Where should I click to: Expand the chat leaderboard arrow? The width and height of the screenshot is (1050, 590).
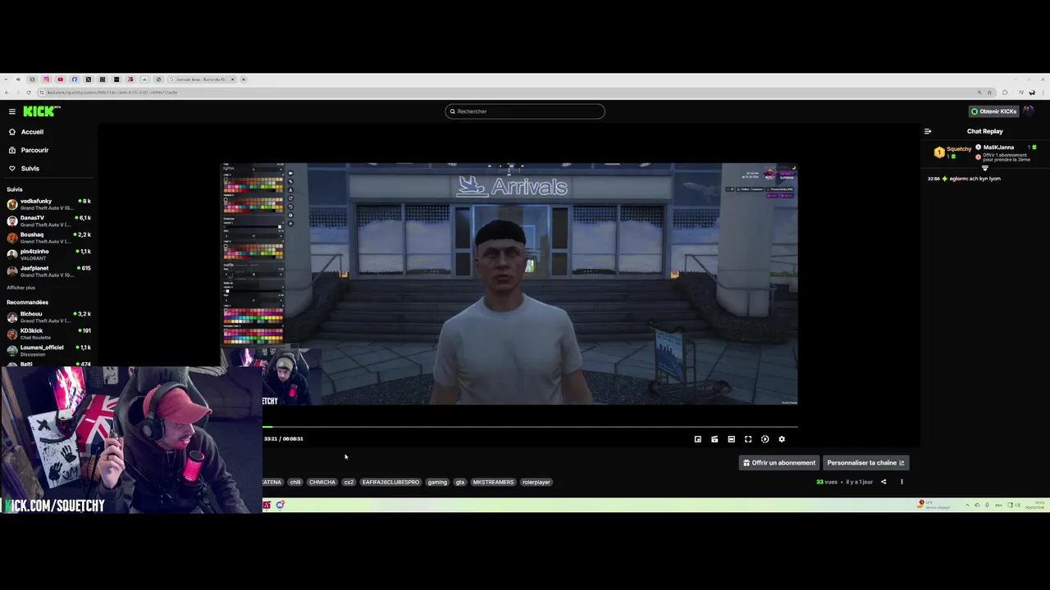coord(985,168)
